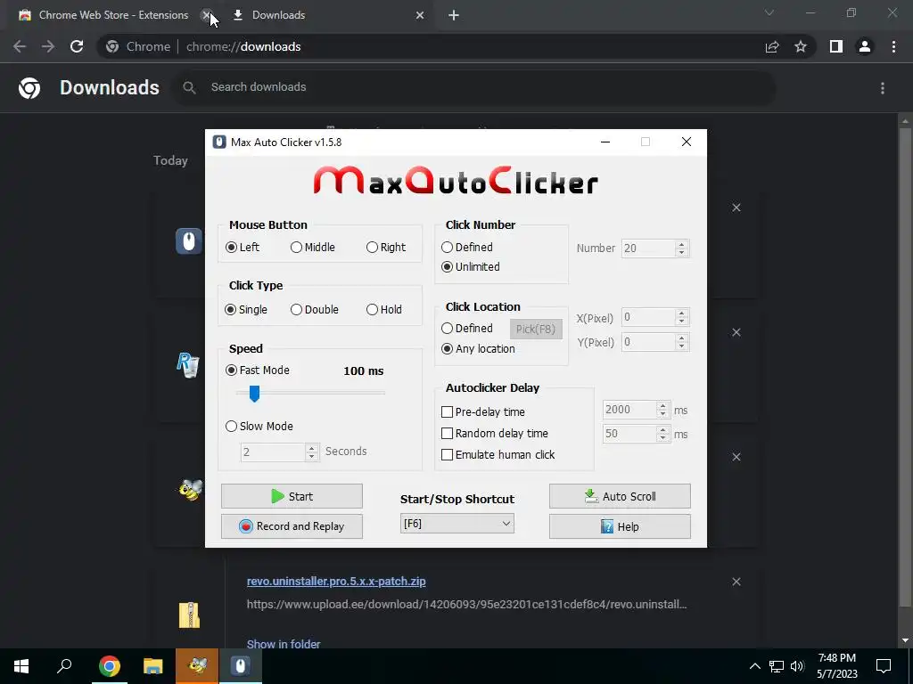913x684 pixels.
Task: Bookmark this page with star icon
Action: pos(801,46)
